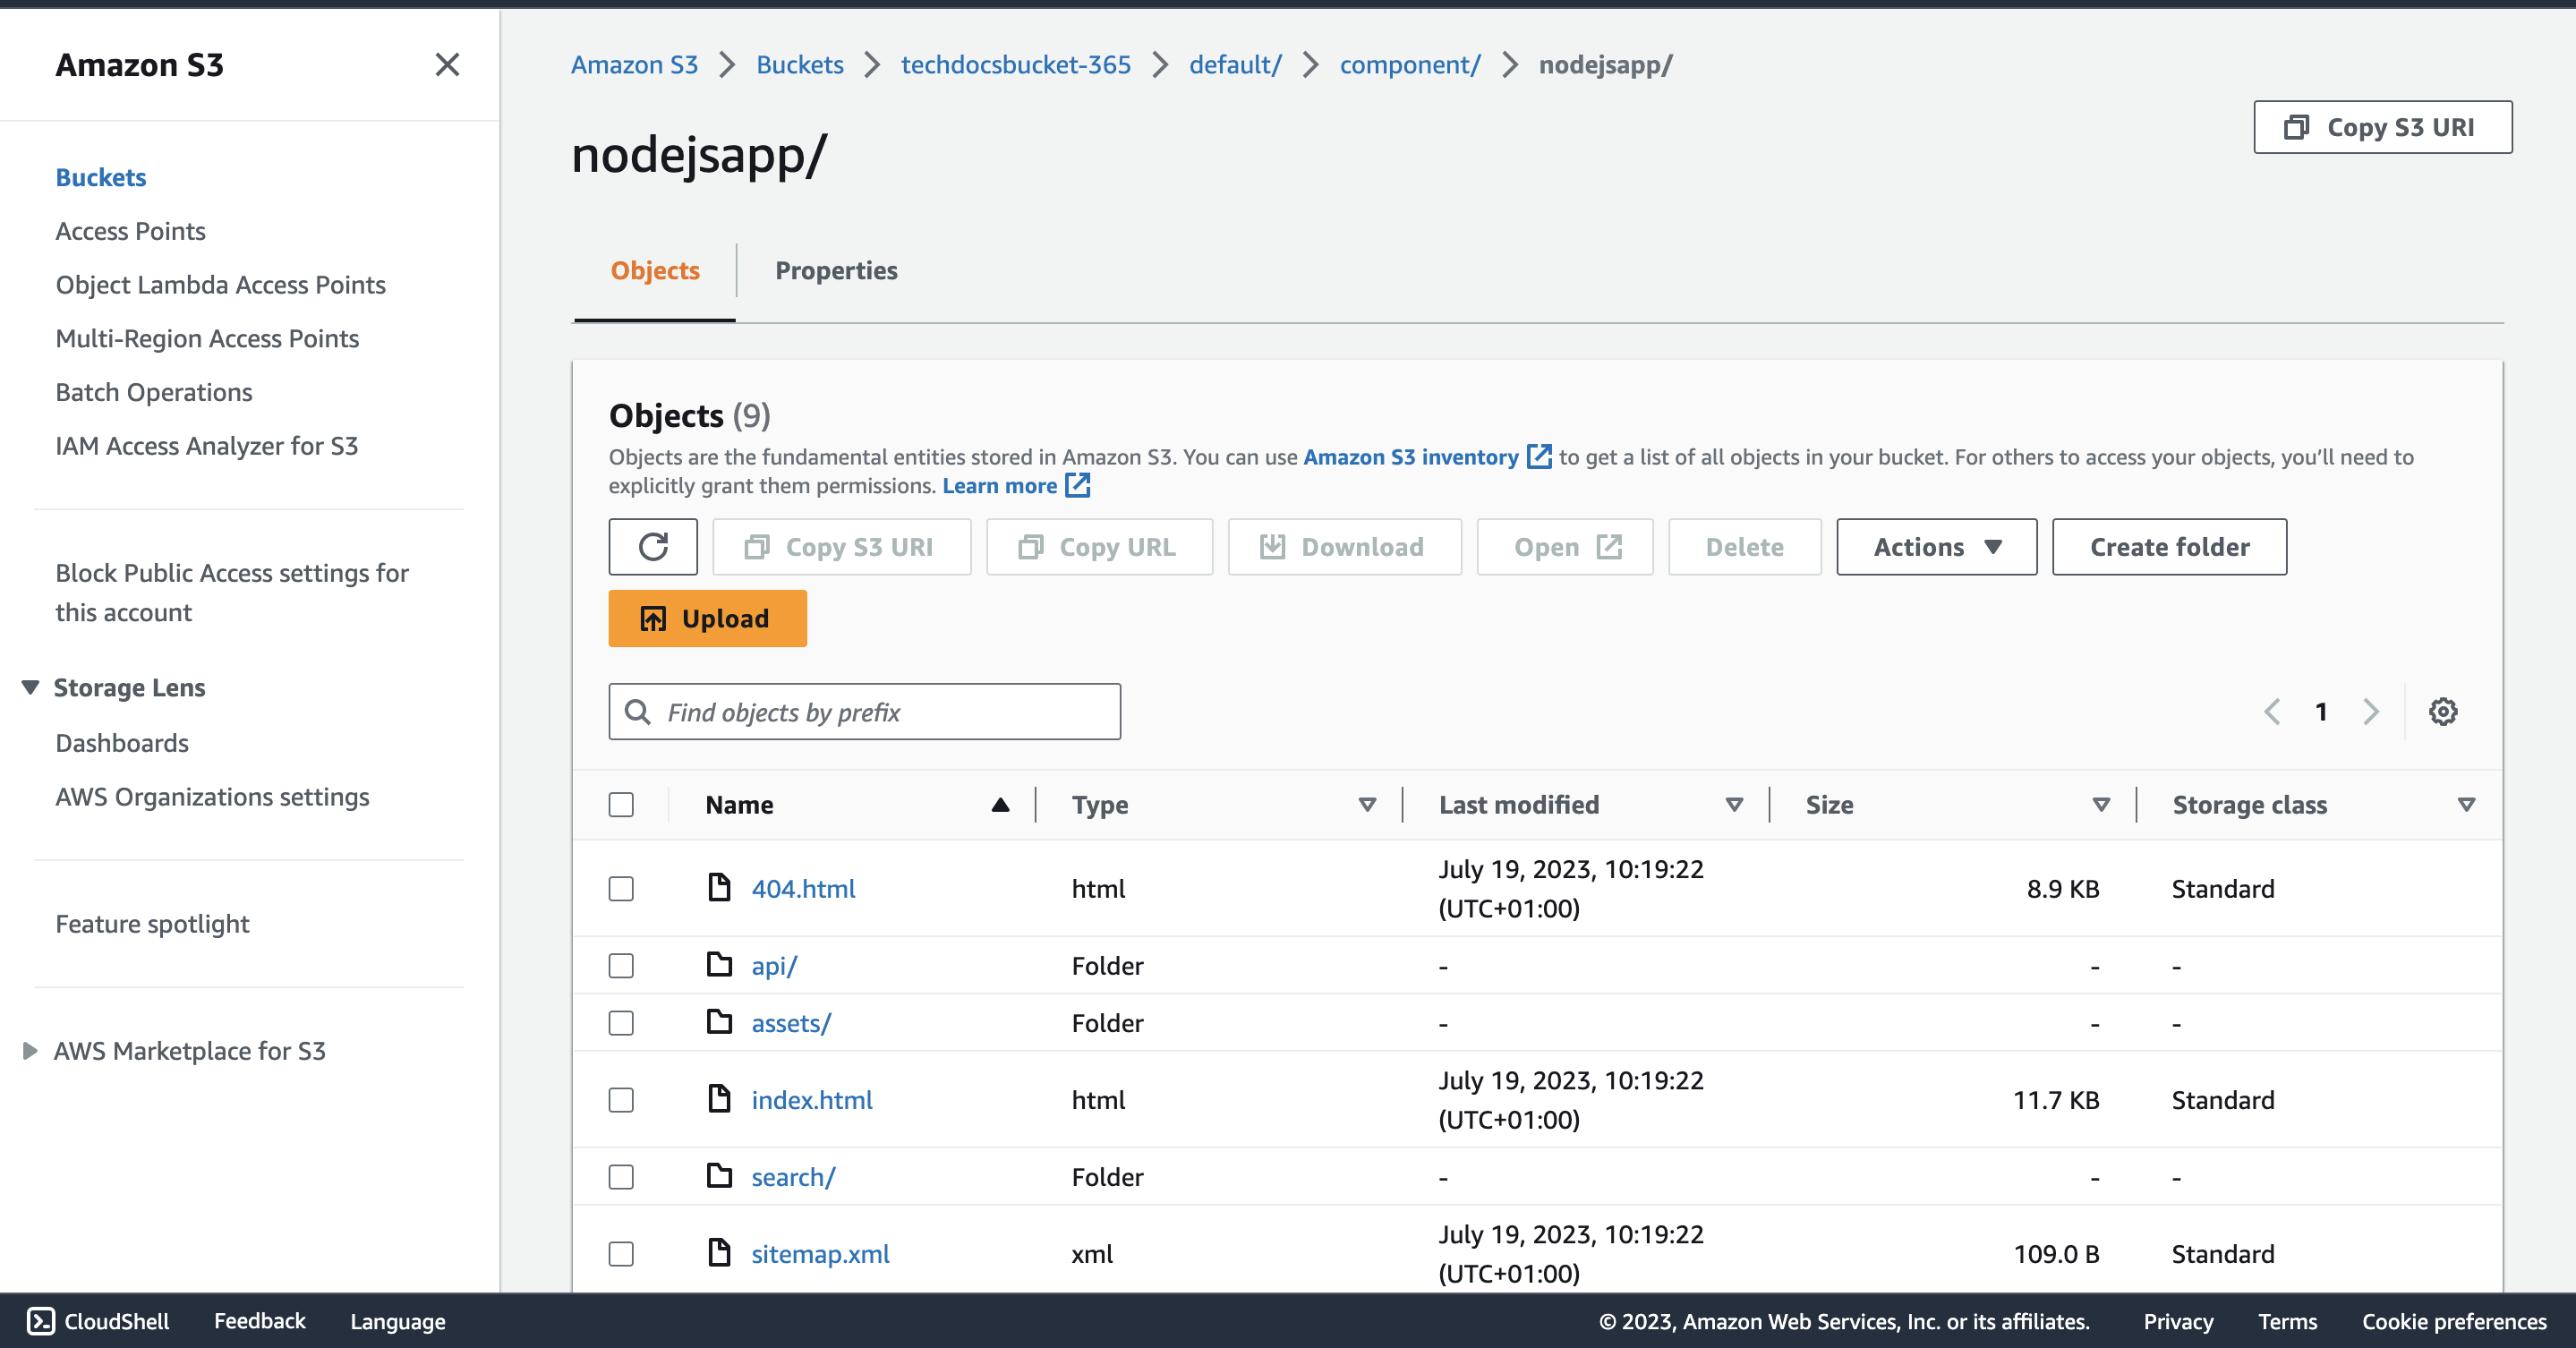Open Block Public Access settings for this account

pos(232,593)
